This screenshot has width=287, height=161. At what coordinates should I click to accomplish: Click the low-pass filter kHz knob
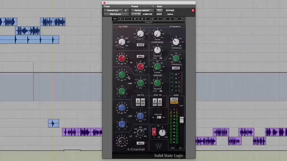[140, 34]
